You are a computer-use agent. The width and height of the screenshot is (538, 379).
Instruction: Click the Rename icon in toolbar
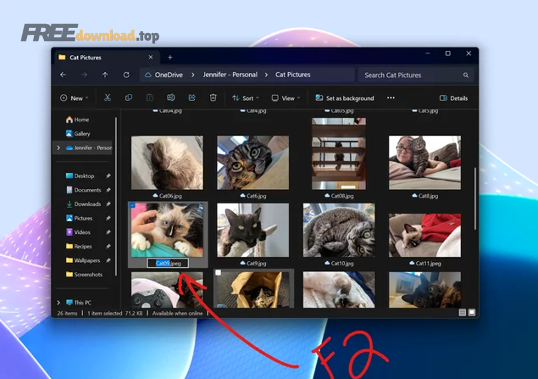click(x=171, y=98)
